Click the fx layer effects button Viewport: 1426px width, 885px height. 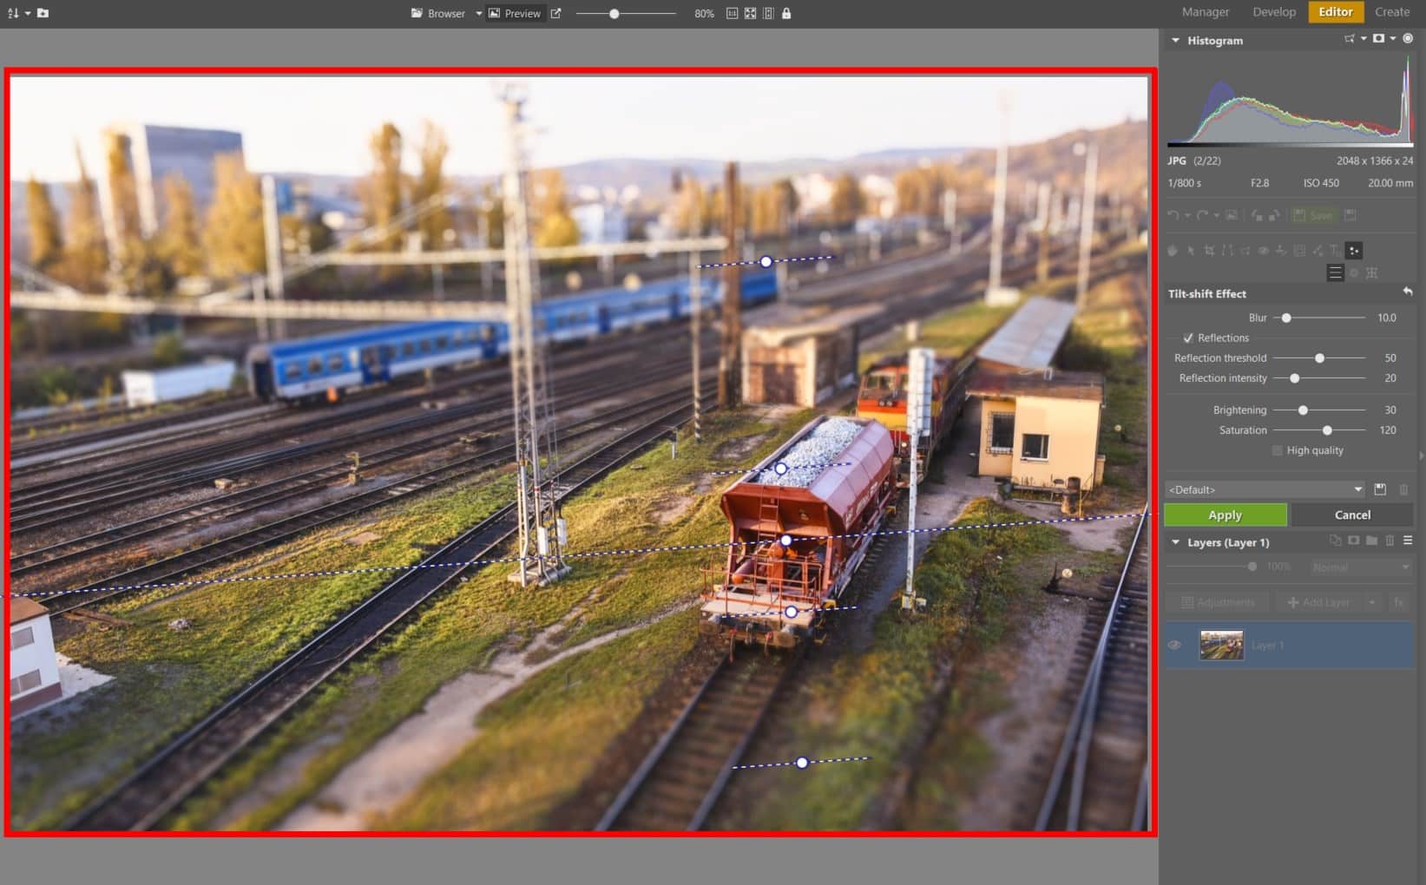(x=1398, y=602)
